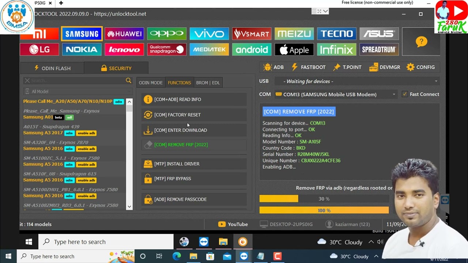Open the YouTube link in status bar

[233, 224]
